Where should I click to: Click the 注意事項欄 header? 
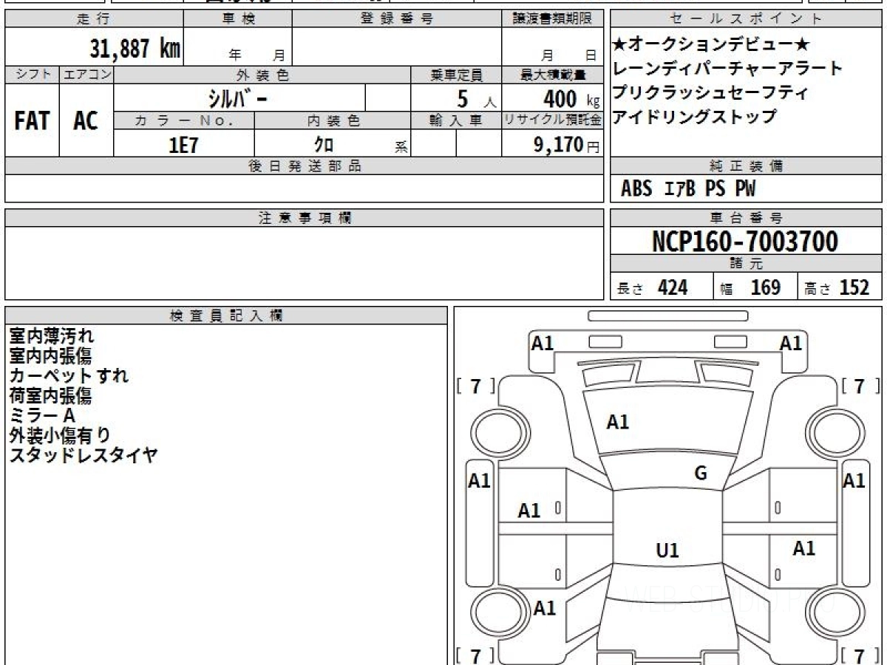tap(305, 218)
